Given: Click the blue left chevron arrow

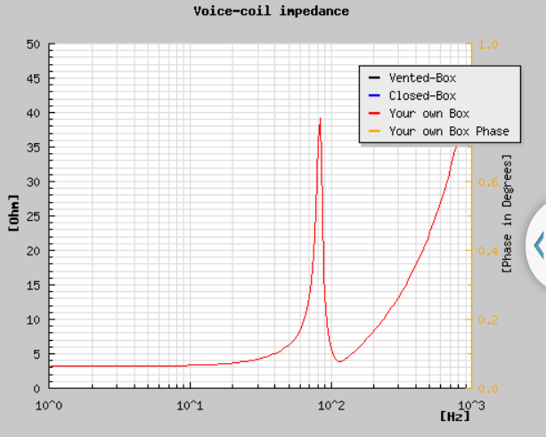Looking at the screenshot, I should point(540,246).
